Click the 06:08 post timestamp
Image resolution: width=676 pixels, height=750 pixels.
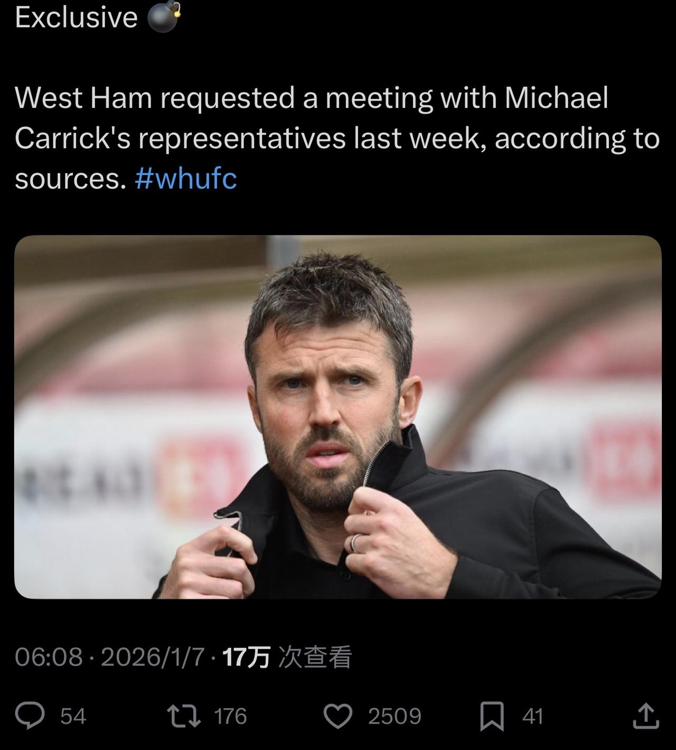pos(49,657)
